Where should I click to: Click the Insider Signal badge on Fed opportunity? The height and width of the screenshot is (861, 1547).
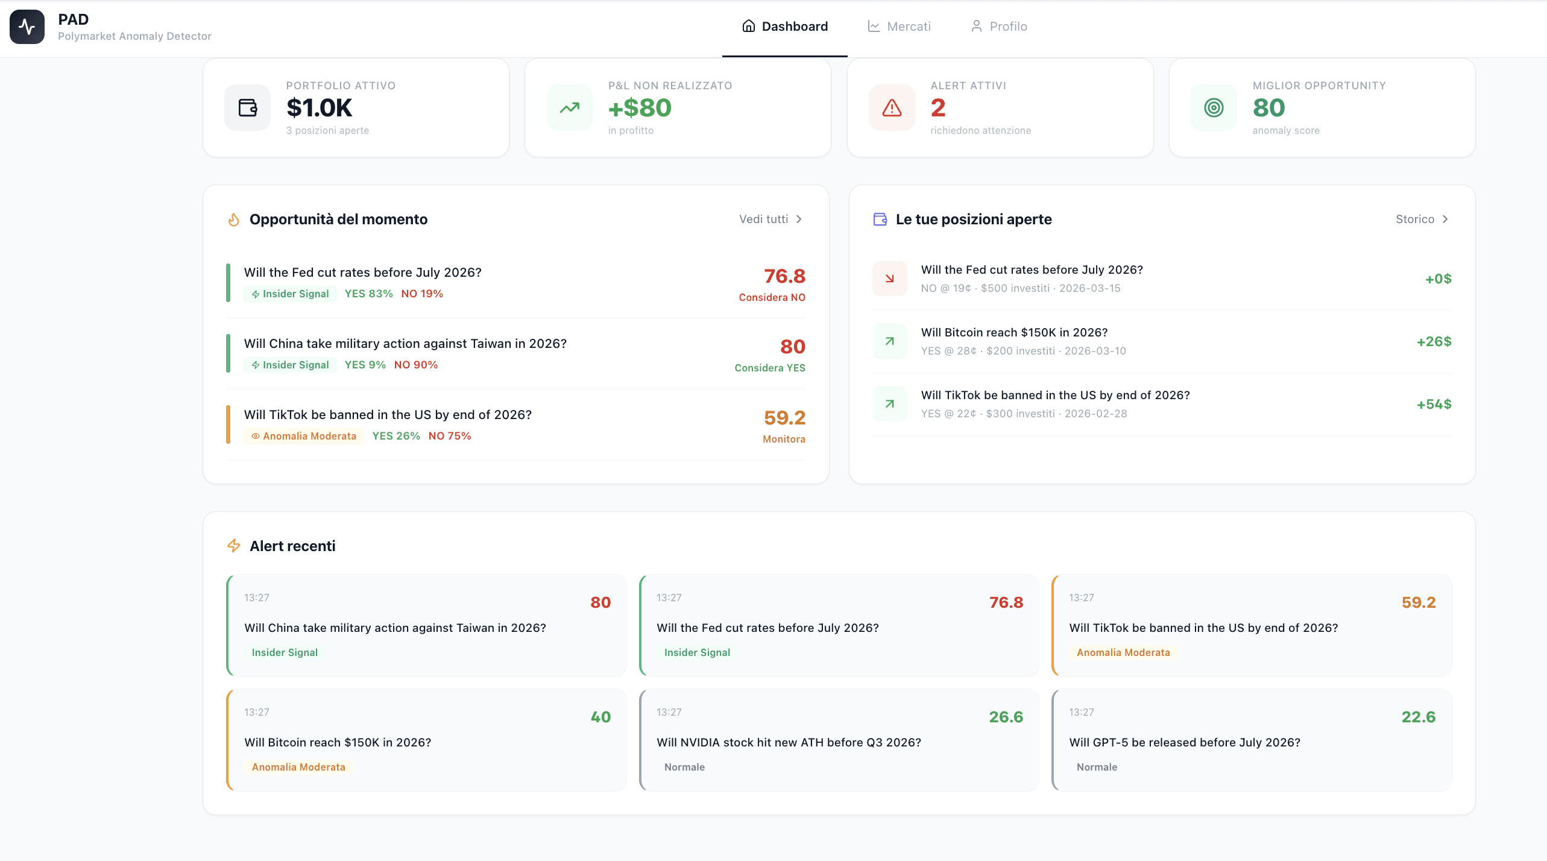coord(290,294)
